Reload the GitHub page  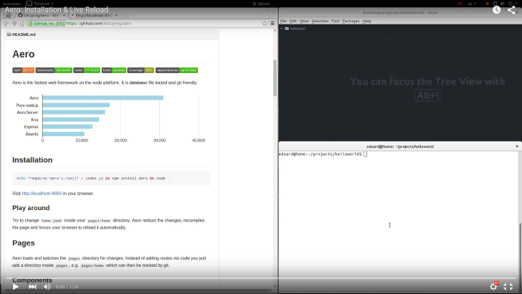[22, 24]
